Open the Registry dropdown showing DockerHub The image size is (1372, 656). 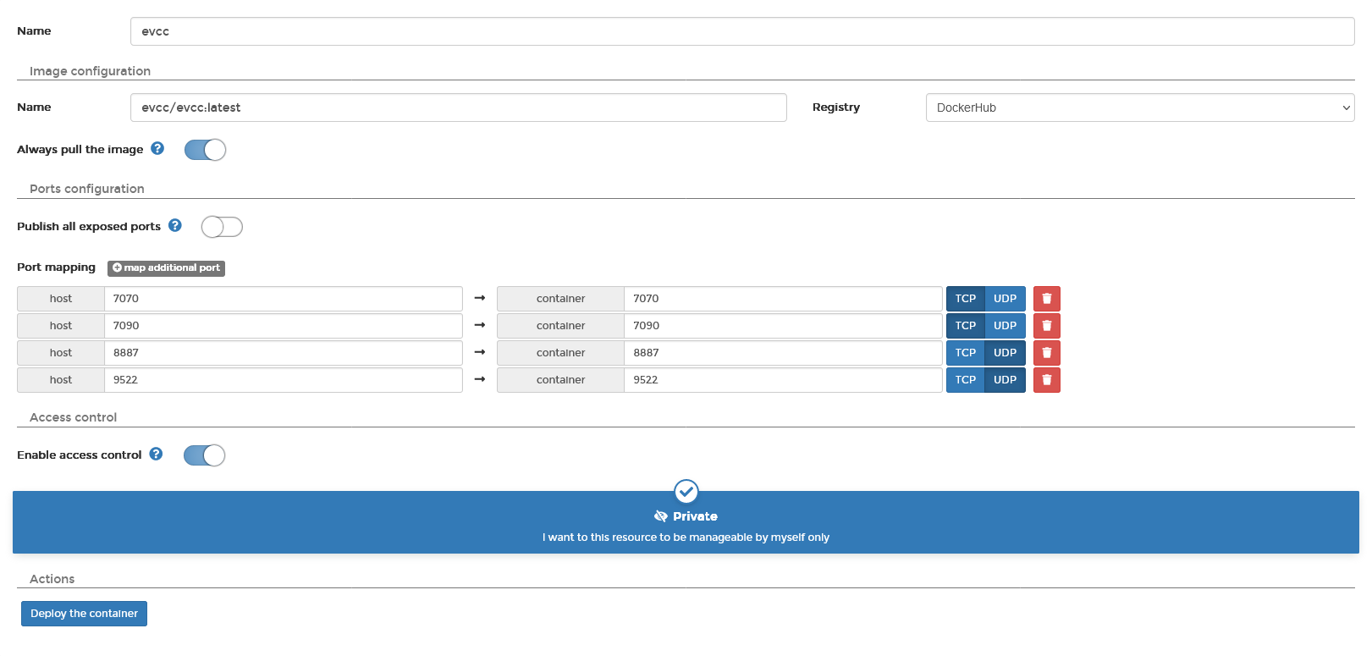pos(1139,107)
